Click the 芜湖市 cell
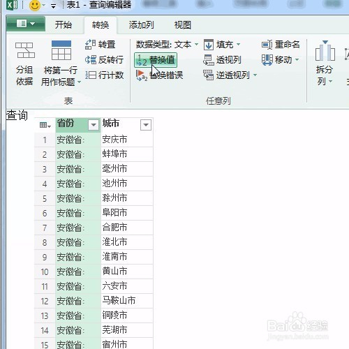Viewport: 349px width, 349px height. [127, 330]
